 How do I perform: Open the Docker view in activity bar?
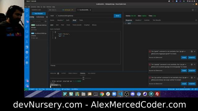click(x=27, y=47)
